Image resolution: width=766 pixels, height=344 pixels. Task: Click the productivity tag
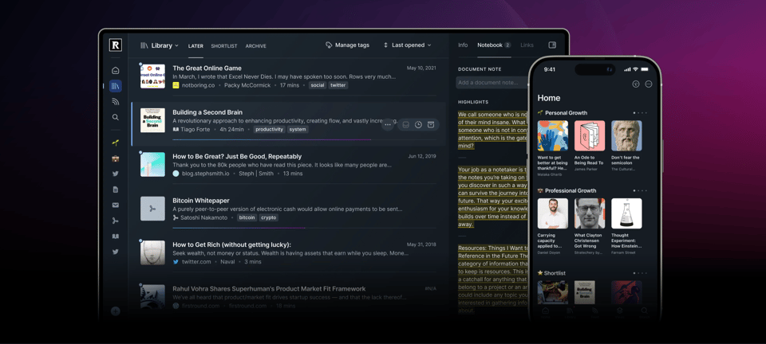click(269, 130)
